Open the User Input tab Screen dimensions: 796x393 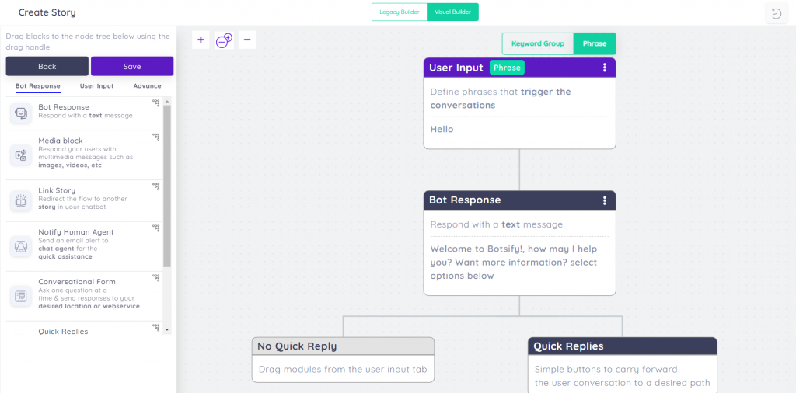click(x=96, y=86)
